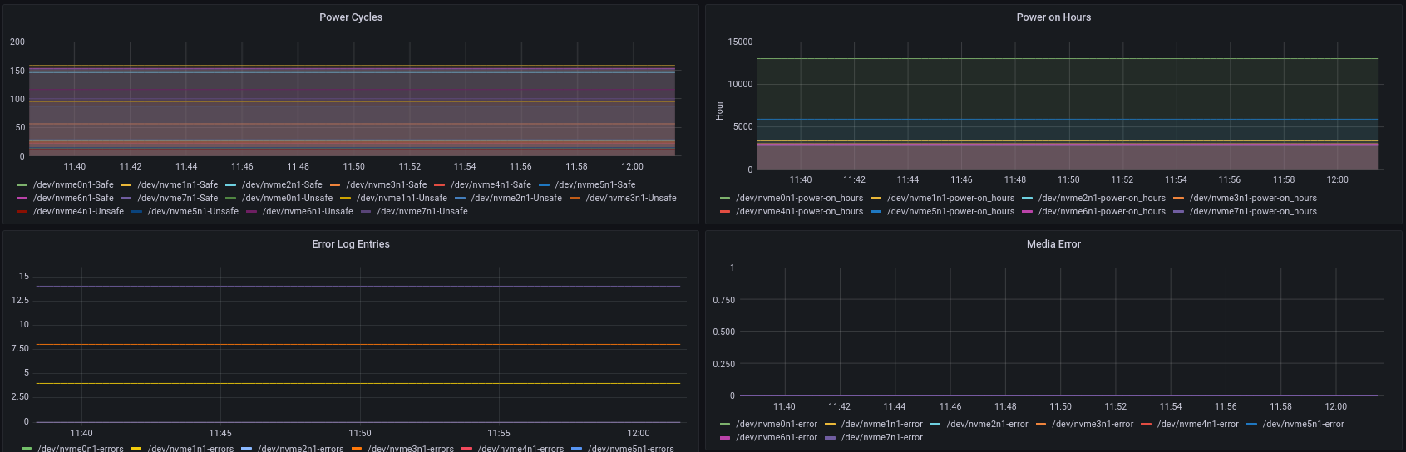Hide others via /dev/nvme6n1-Safe legend label

coord(73,198)
